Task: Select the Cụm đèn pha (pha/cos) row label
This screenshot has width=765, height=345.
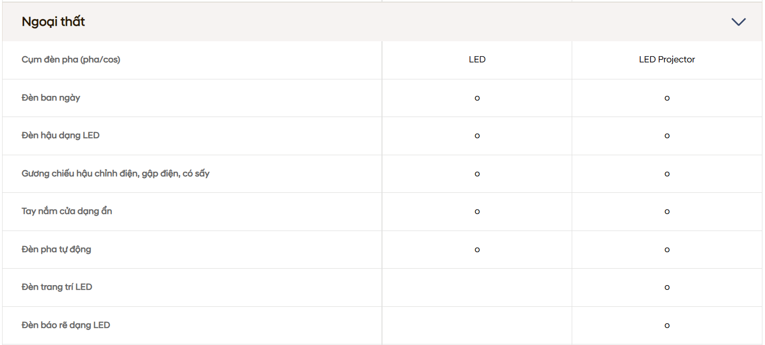Action: click(x=71, y=60)
